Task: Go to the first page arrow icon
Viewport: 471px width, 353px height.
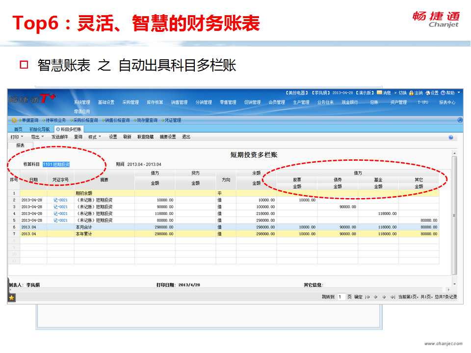Action: [367, 297]
